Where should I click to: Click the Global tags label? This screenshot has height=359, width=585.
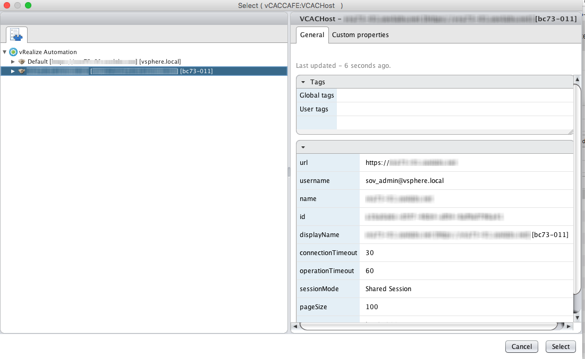(x=317, y=95)
